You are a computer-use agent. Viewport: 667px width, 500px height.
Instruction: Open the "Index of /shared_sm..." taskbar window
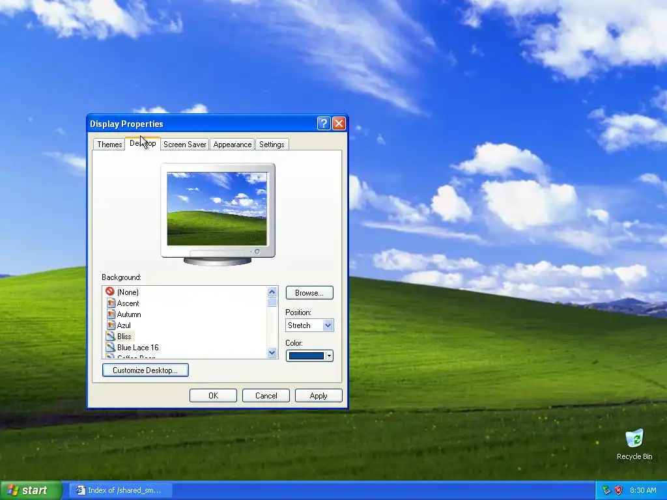click(x=121, y=490)
